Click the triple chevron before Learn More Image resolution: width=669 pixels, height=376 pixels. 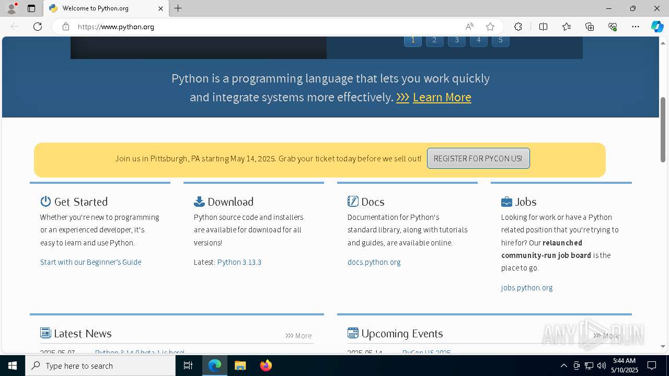pos(402,98)
